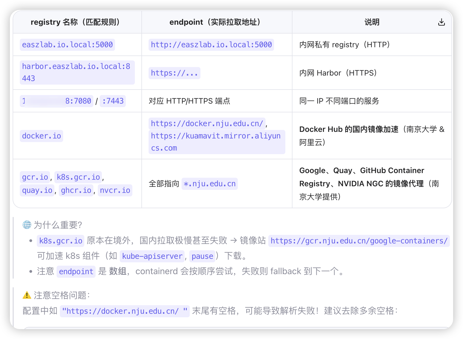Click the globe icon beside 为什么重要
Screen dimensions: 463x339
click(x=27, y=225)
